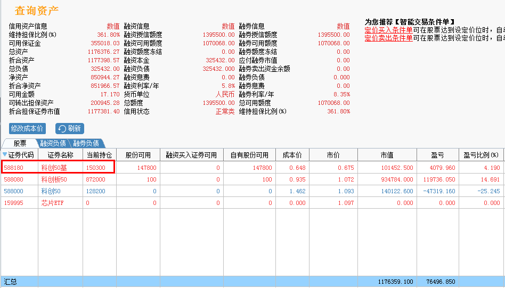Switch to the 融资负债 tab
505x288 pixels.
(53, 143)
